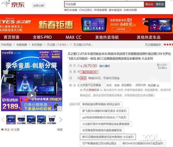Click the main product image
The image size is (173, 147).
32,81
